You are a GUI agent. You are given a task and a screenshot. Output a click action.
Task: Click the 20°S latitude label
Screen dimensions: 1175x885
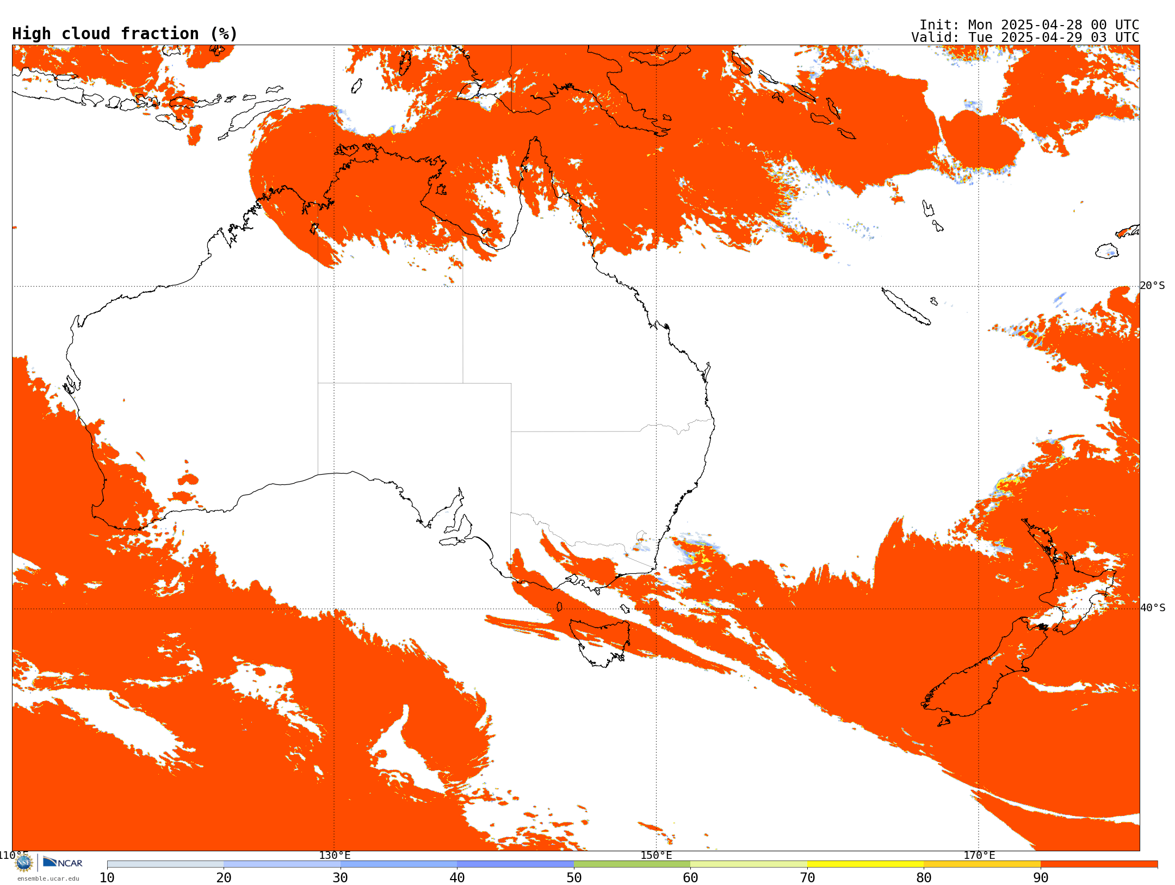tap(1153, 286)
